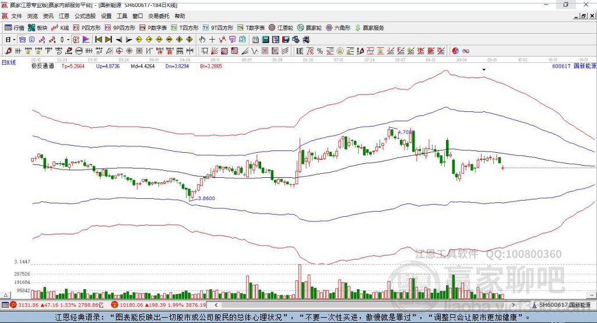Click the Md=4.4264 indicator value
This screenshot has height=323, width=597.
pos(142,66)
